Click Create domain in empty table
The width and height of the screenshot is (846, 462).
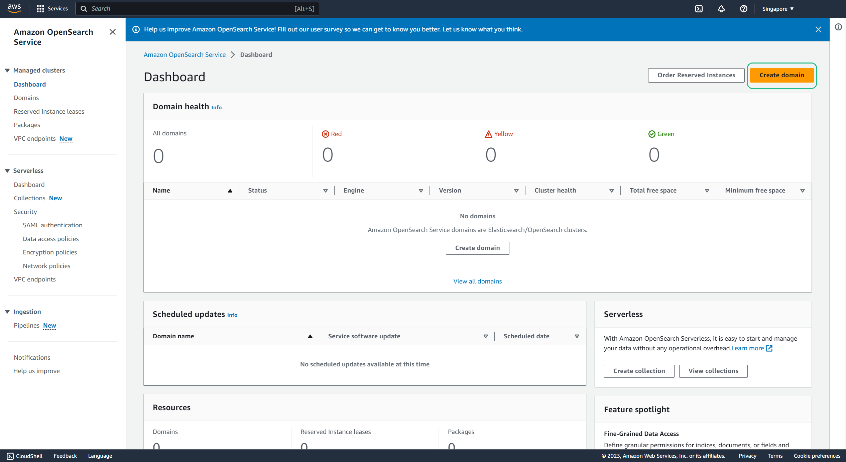477,248
